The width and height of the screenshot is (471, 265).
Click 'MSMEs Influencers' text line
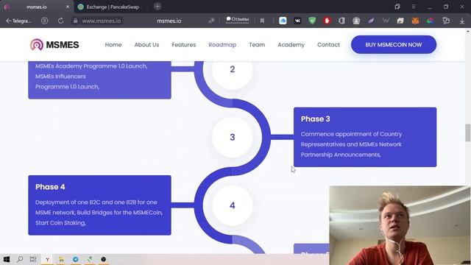(x=60, y=77)
